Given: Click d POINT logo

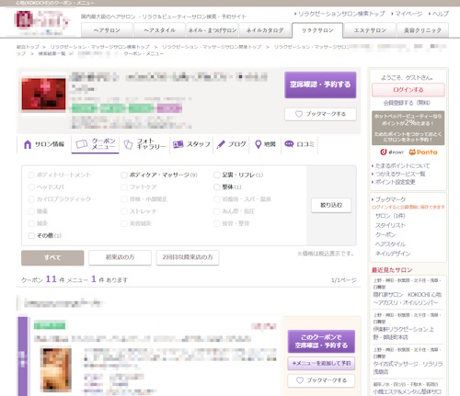Looking at the screenshot, I should click(x=392, y=153).
